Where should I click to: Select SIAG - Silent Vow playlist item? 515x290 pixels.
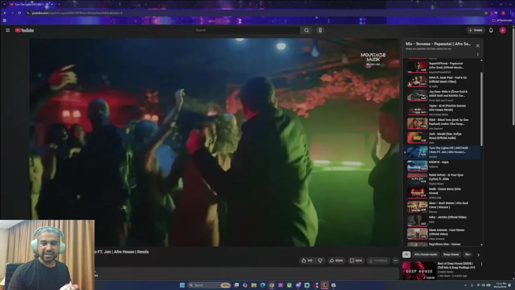point(443,124)
